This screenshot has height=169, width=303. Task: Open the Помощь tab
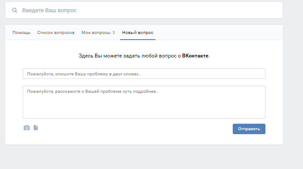click(21, 33)
